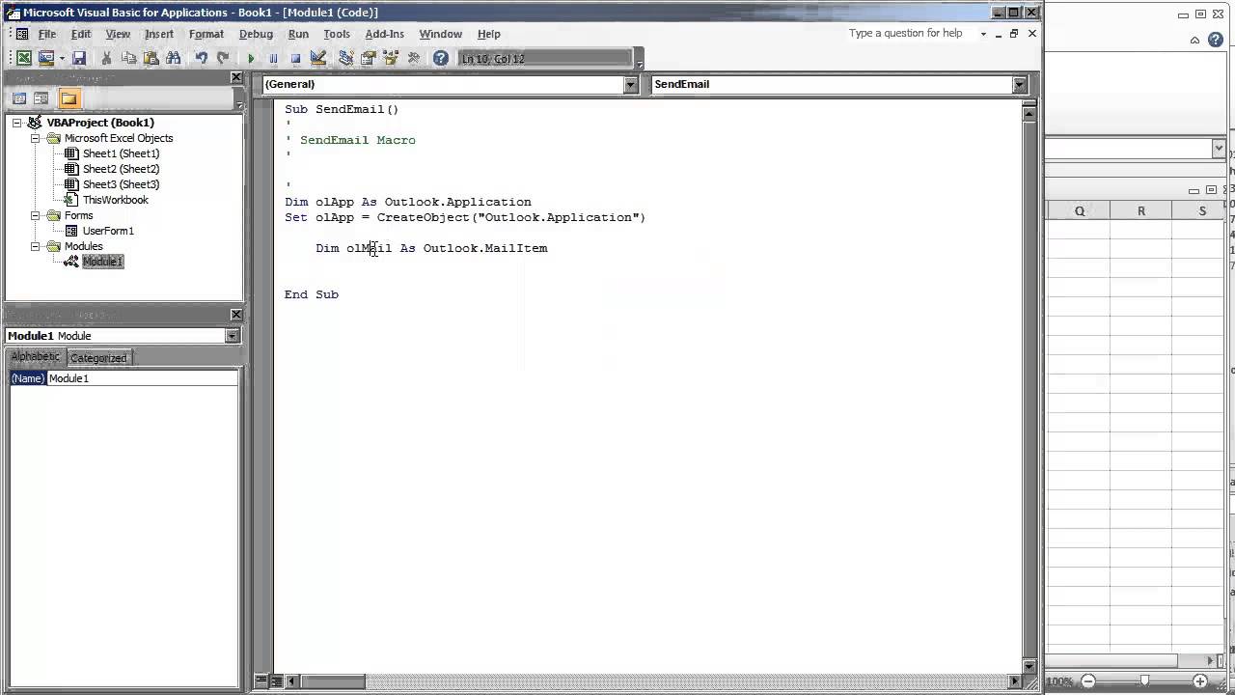Open the Properties Window toolbar icon
The height and width of the screenshot is (695, 1235).
tap(368, 59)
